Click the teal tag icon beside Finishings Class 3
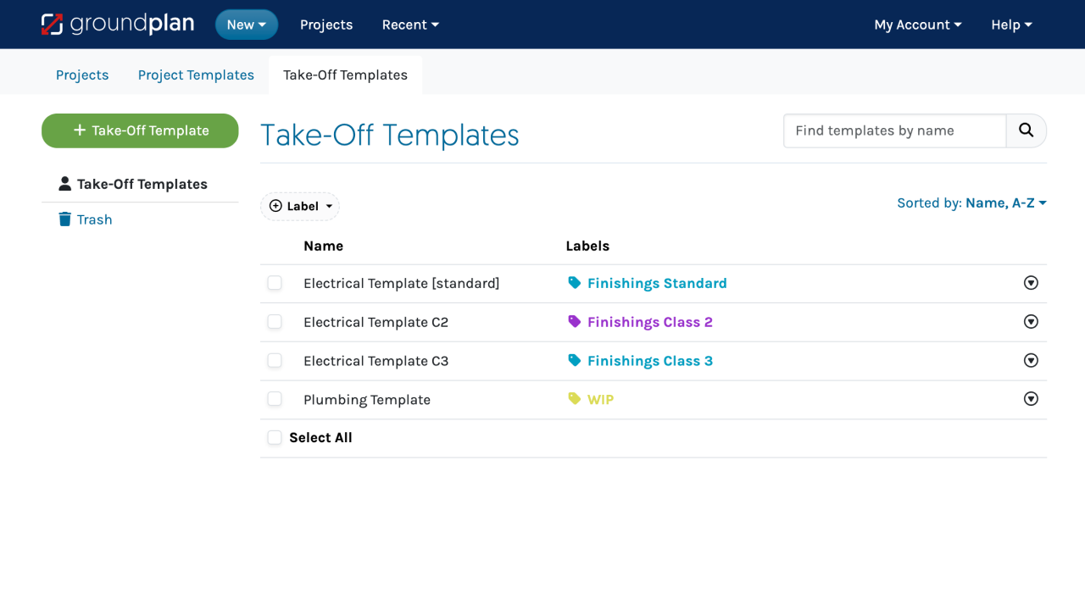 575,361
